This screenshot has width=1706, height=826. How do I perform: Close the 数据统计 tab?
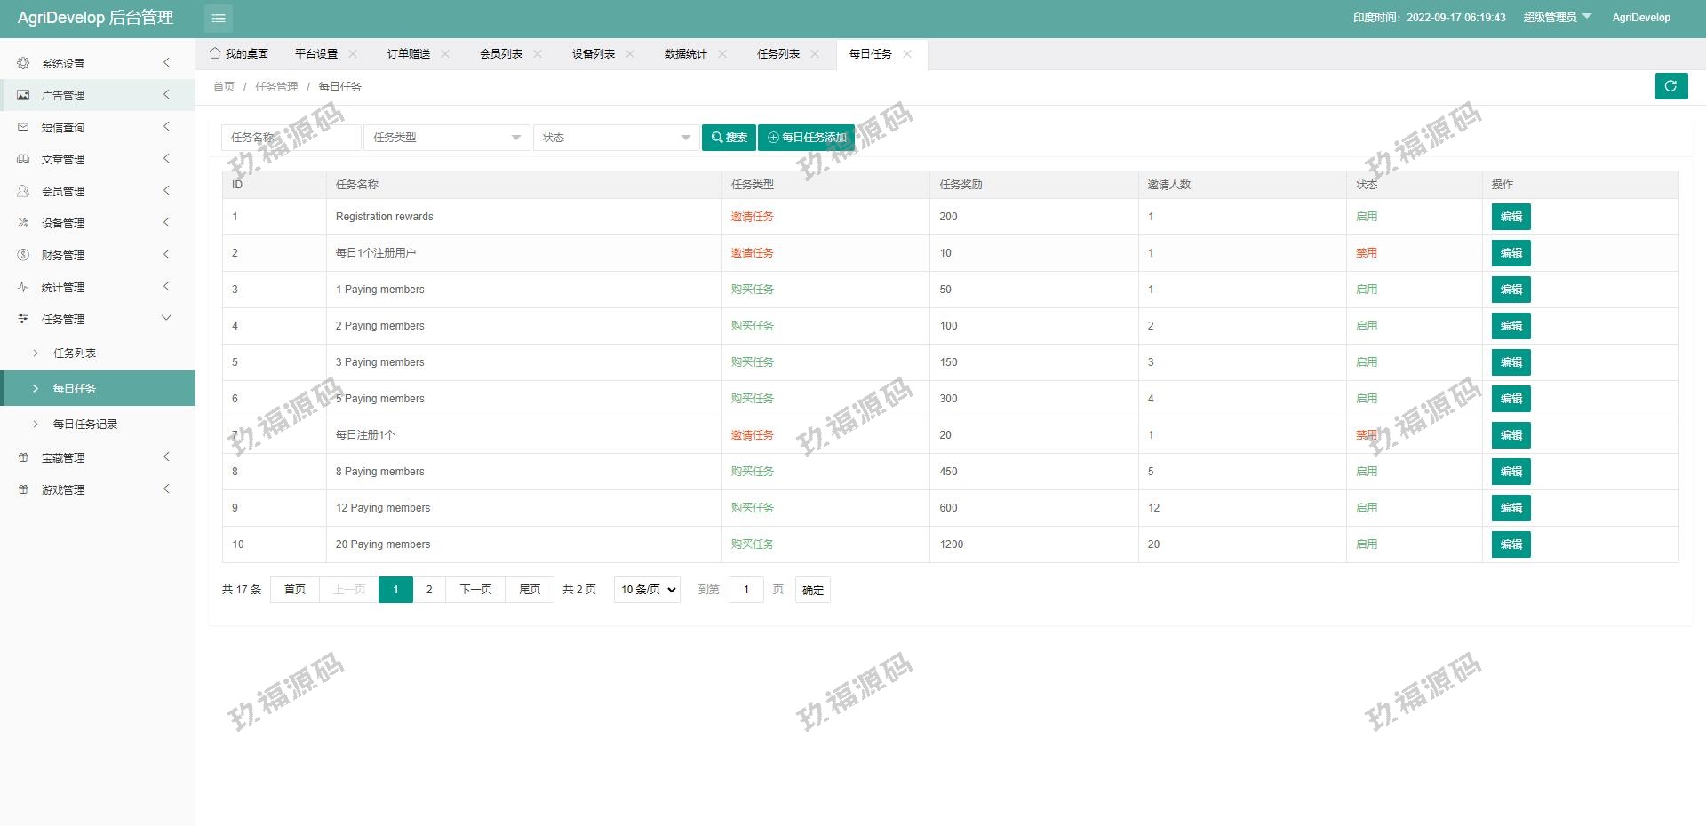click(722, 54)
